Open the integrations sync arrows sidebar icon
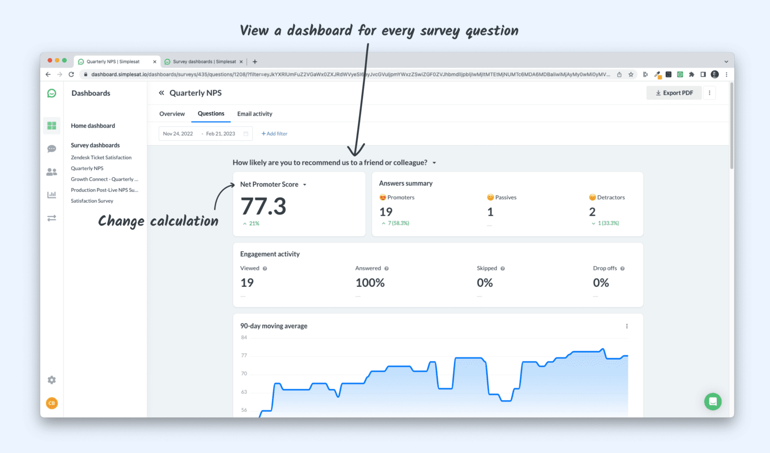Screen dimensions: 770x453 [52, 218]
